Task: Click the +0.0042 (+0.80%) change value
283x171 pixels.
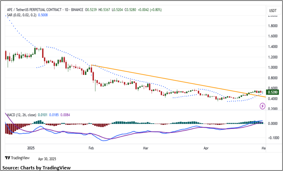Action: pos(150,10)
